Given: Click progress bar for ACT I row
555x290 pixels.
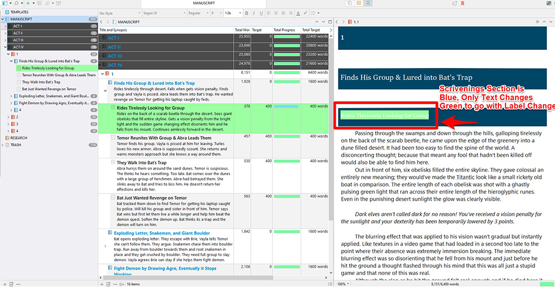Looking at the screenshot, I should [x=287, y=37].
